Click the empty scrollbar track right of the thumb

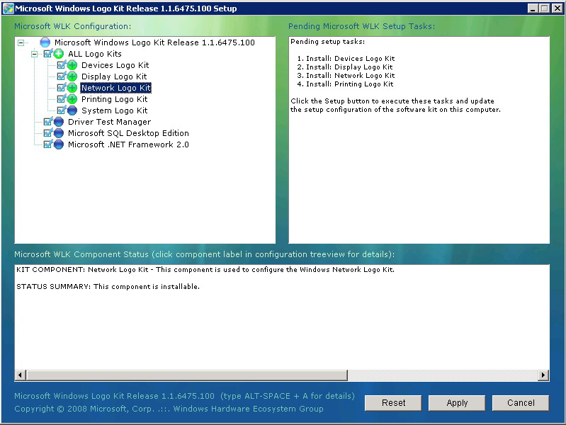coord(443,375)
